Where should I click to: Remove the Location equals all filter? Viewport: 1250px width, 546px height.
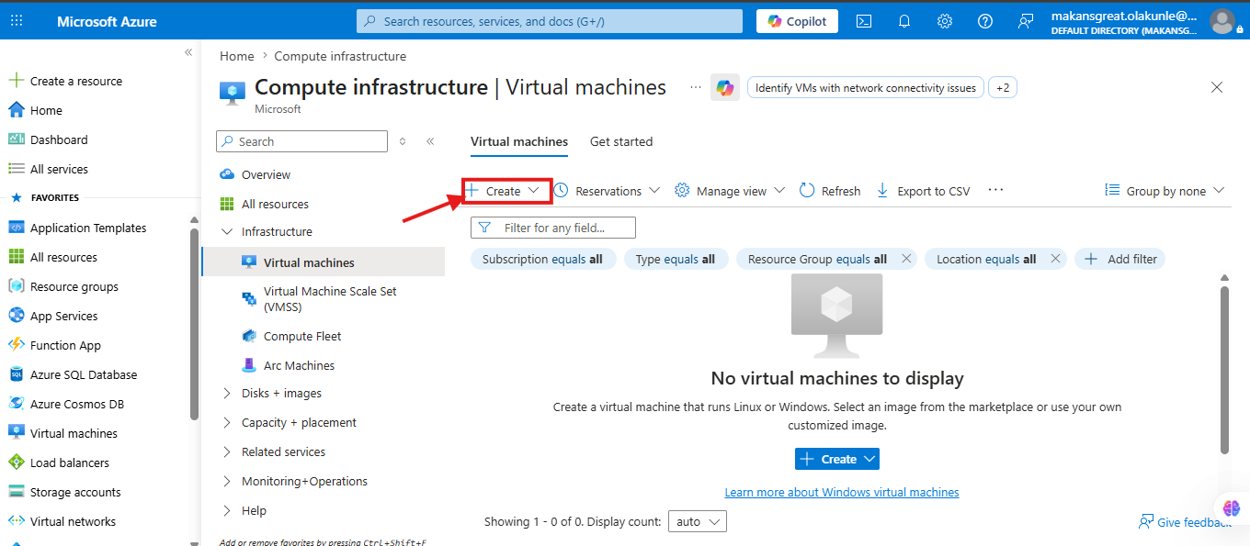coord(1055,259)
